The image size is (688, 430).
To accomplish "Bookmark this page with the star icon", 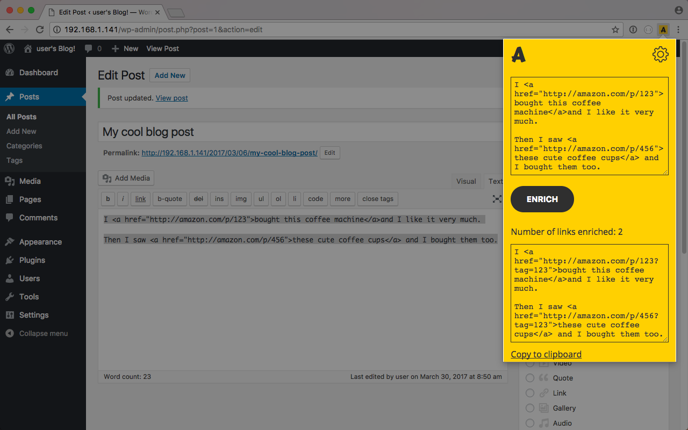I will [615, 30].
